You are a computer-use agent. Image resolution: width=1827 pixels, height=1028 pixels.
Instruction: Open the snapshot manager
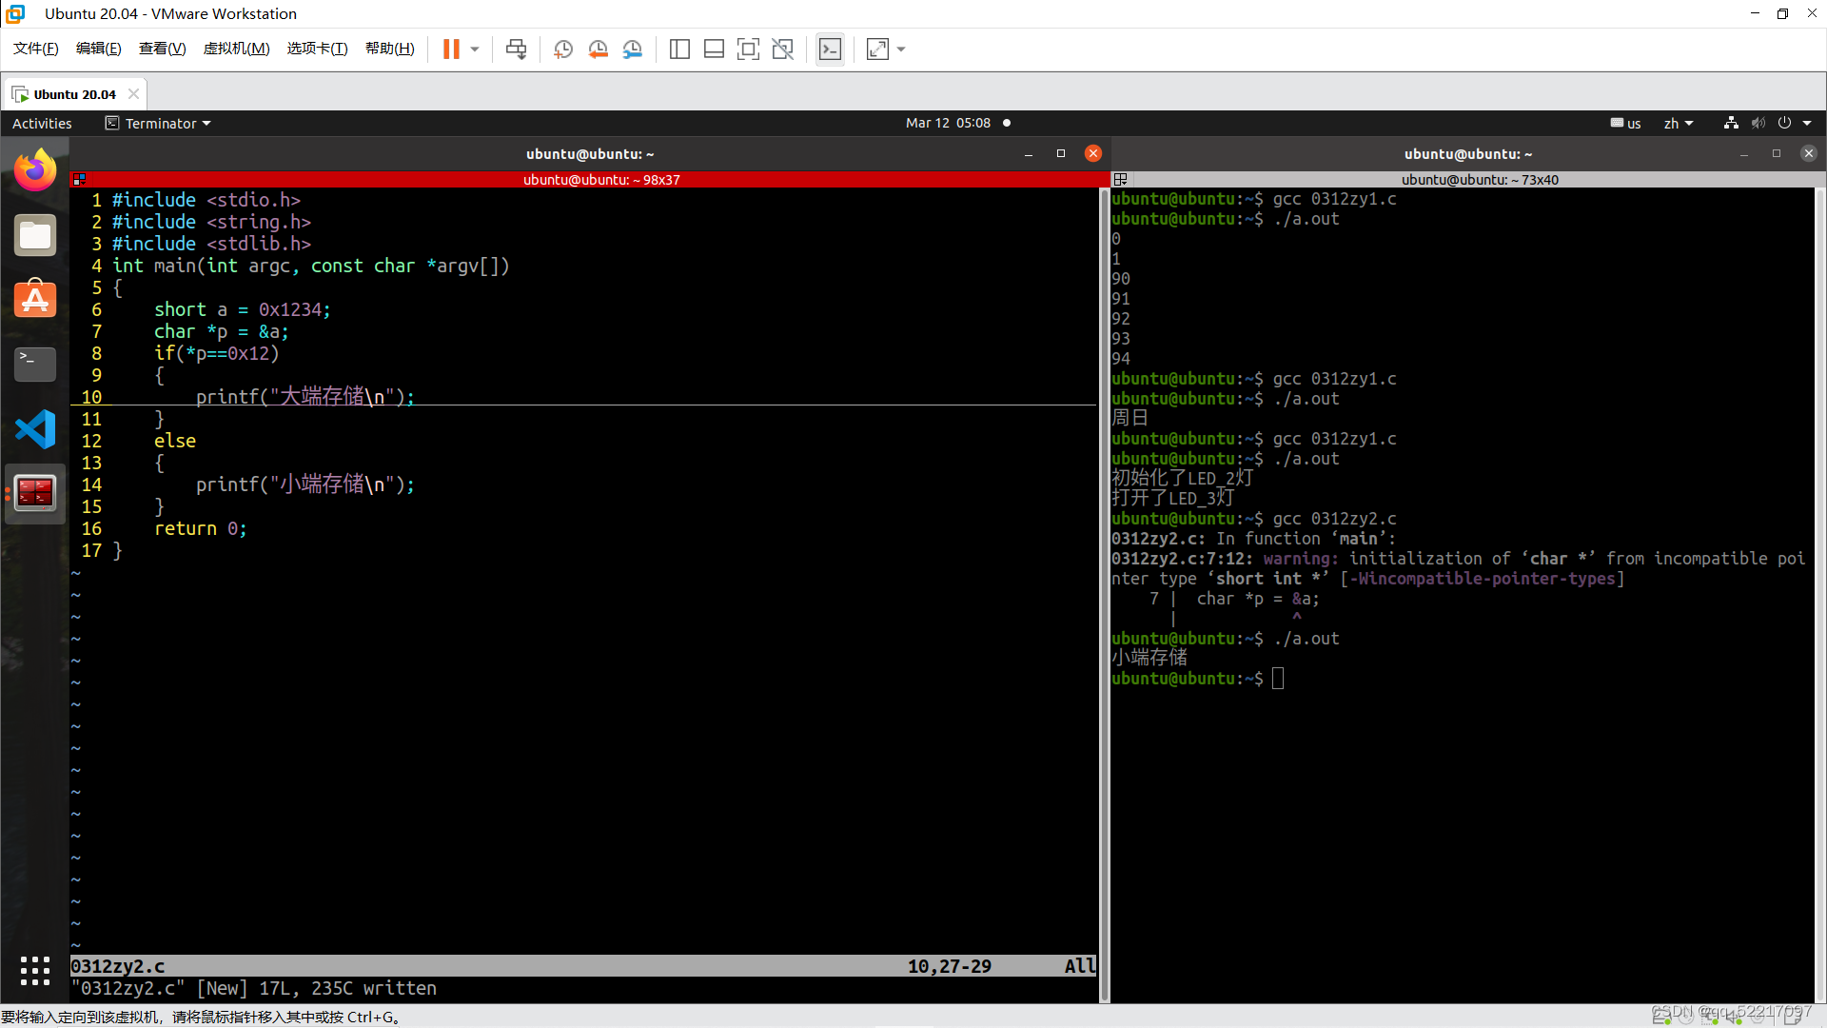click(633, 49)
